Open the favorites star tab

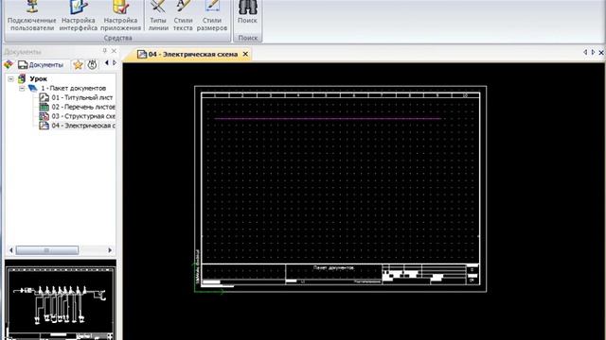click(x=78, y=65)
